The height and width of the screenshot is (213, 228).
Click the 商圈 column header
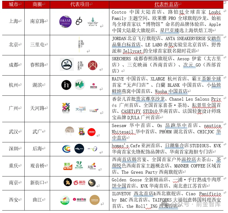[x=37, y=4]
